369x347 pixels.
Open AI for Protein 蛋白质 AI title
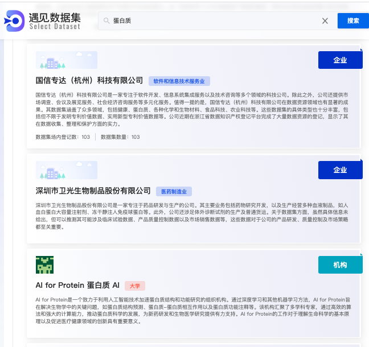[x=77, y=285]
